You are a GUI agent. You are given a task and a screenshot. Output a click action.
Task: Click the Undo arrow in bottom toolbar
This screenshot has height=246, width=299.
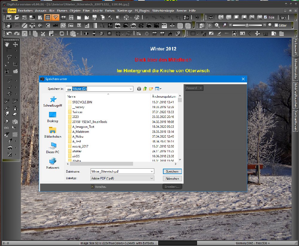(x=9, y=33)
